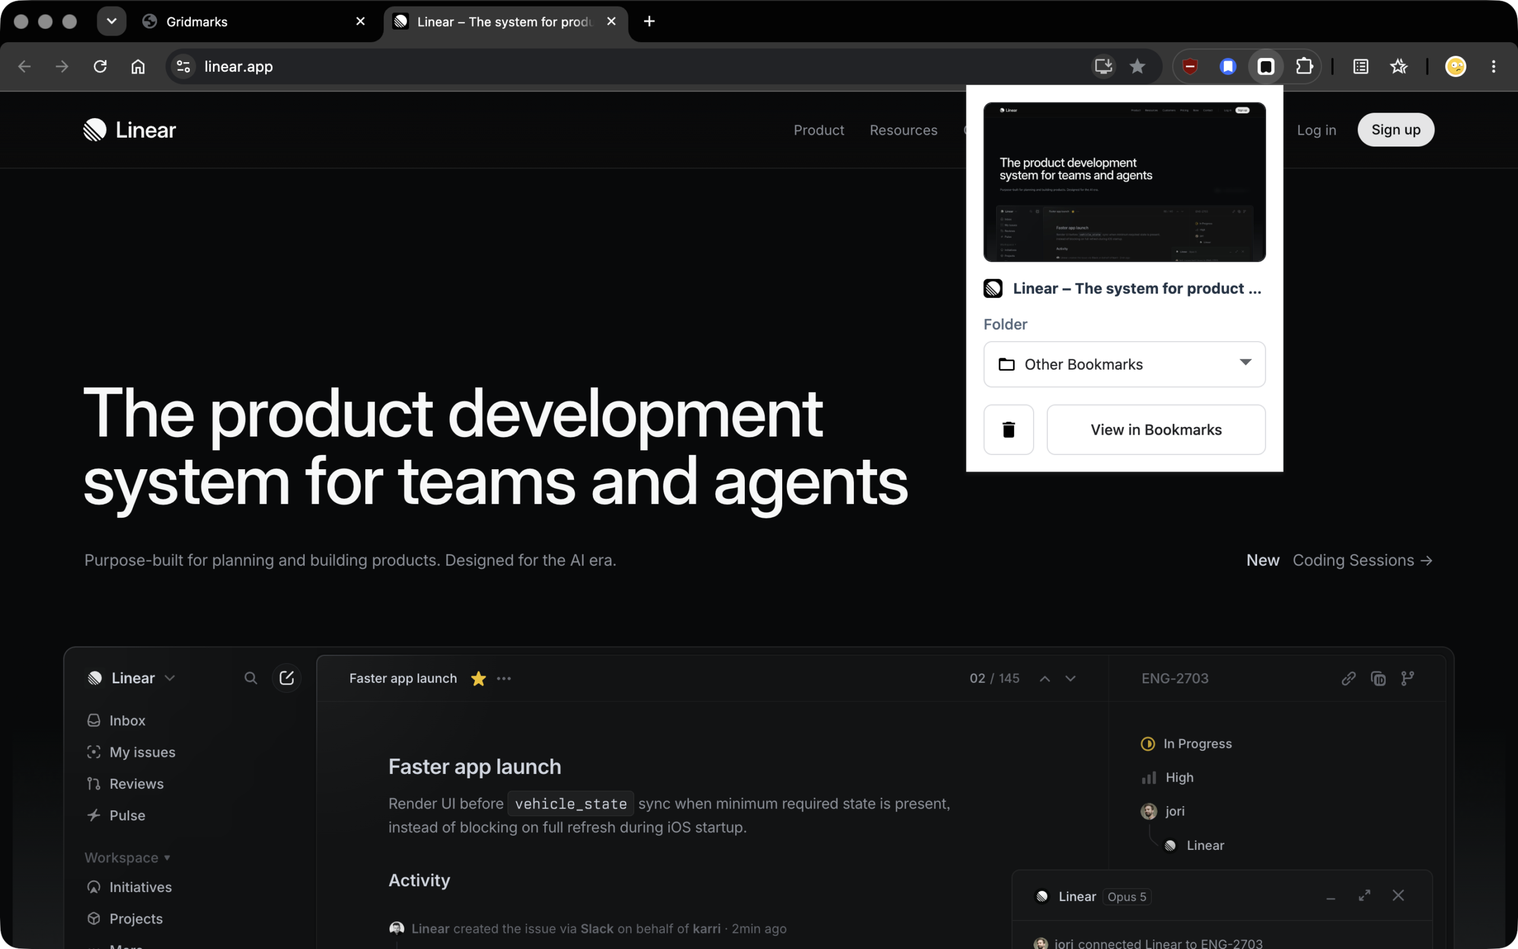Viewport: 1518px width, 949px height.
Task: Click the git branch icon
Action: [x=1408, y=679]
